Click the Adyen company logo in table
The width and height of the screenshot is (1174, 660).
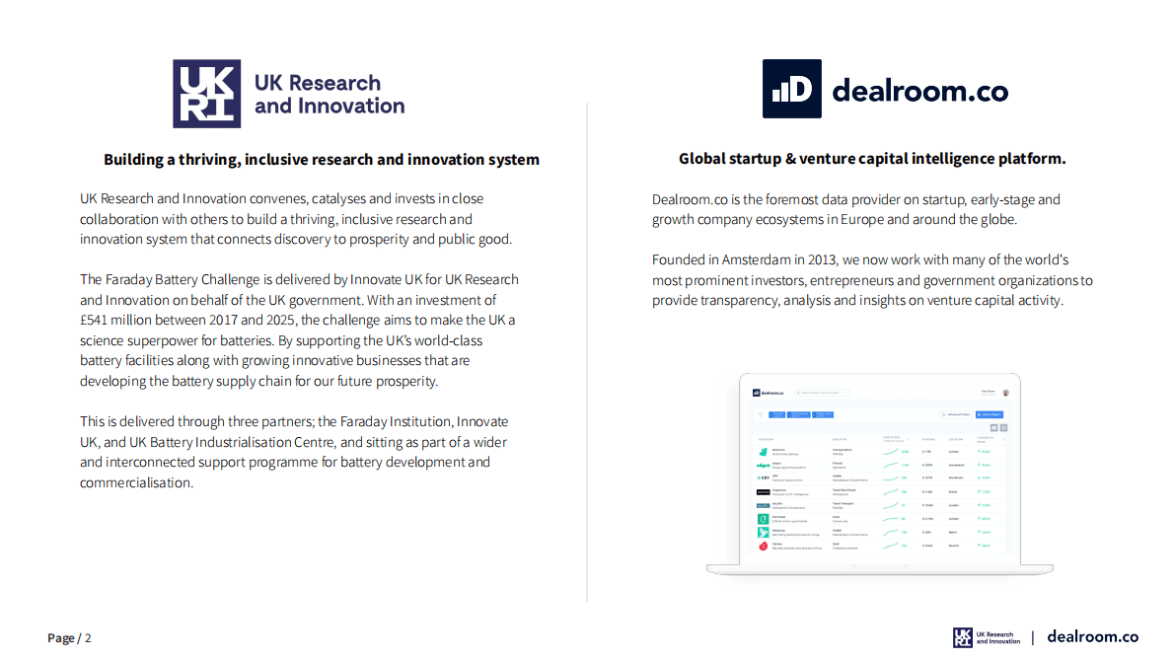pyautogui.click(x=763, y=465)
